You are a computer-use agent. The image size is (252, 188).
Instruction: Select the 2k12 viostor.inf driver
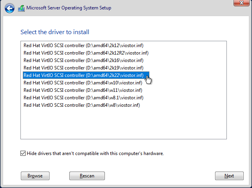pos(83,46)
